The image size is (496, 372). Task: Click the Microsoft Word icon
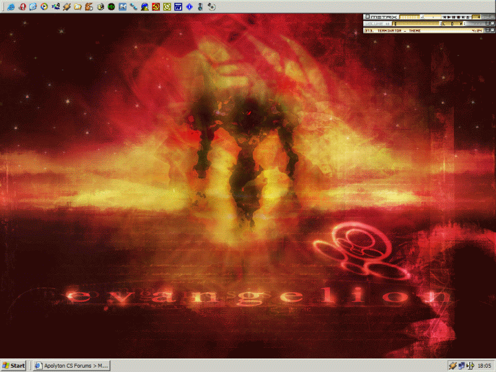point(178,7)
